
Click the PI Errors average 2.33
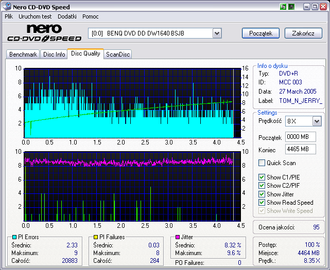pyautogui.click(x=72, y=245)
